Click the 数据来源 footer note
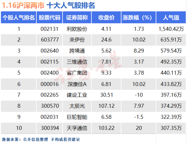 point(41,139)
